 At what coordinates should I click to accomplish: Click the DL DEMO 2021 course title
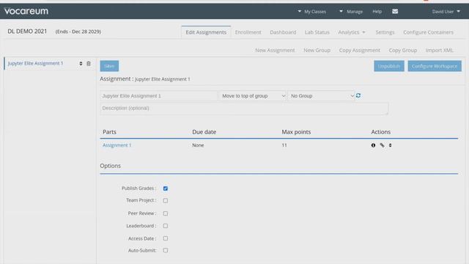pyautogui.click(x=27, y=31)
